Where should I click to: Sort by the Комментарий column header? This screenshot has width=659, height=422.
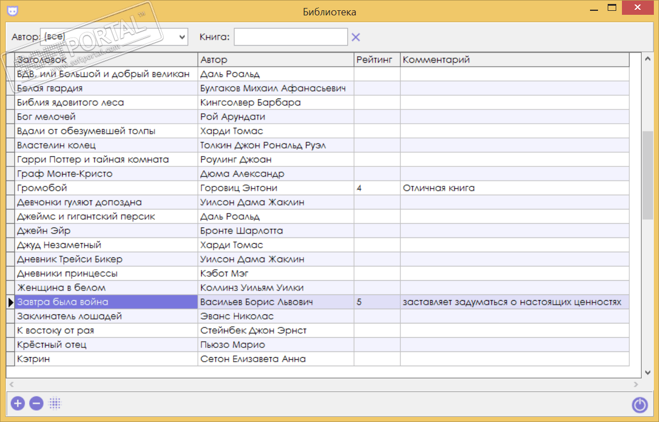[515, 60]
